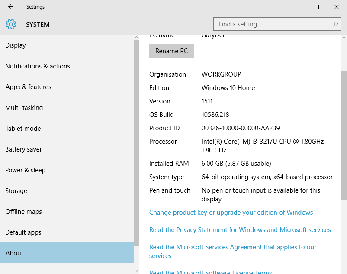
Task: Select Apps & features in the sidebar
Action: coord(29,87)
